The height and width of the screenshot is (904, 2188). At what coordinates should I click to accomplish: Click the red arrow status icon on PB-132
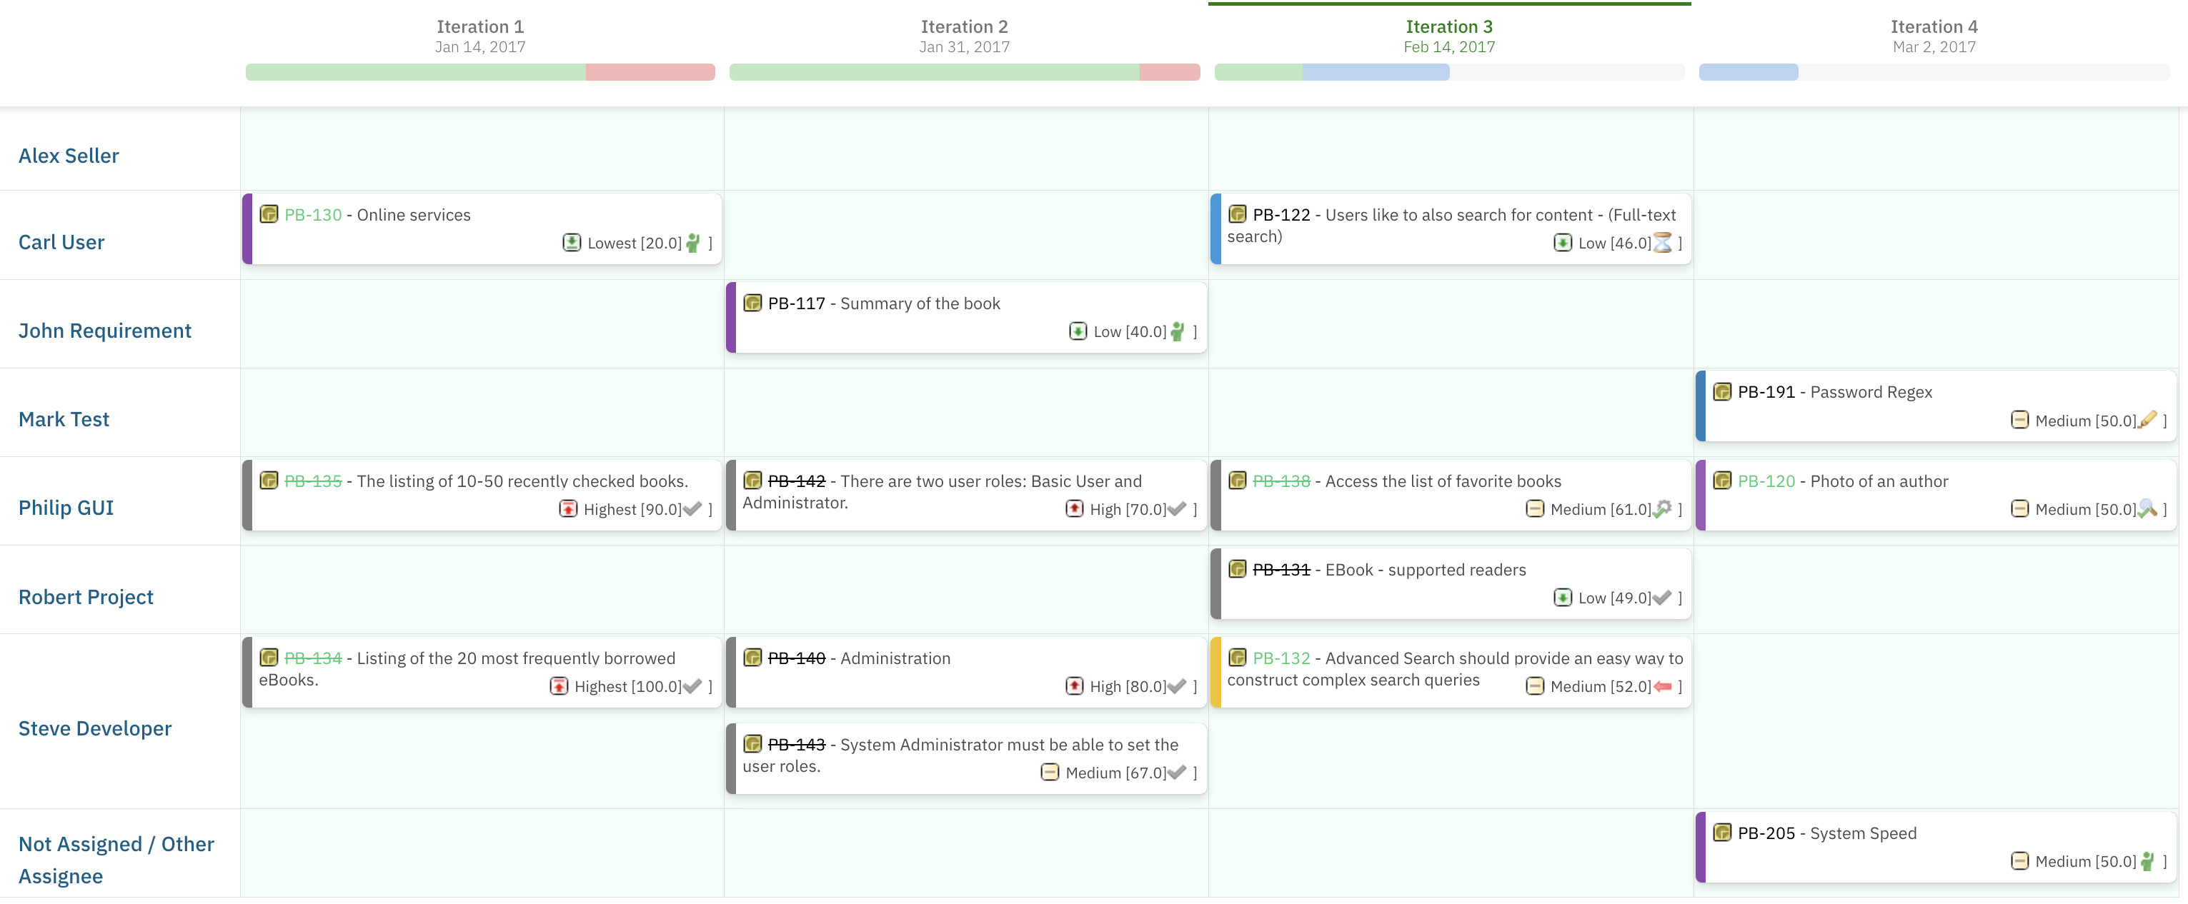(x=1662, y=685)
